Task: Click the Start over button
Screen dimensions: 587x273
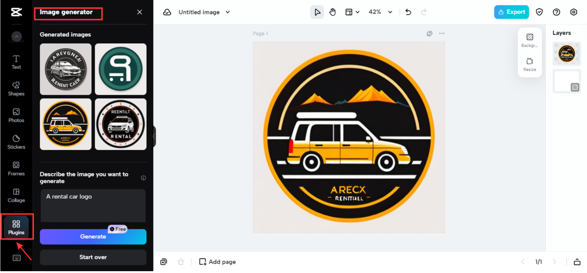Action: (93, 257)
